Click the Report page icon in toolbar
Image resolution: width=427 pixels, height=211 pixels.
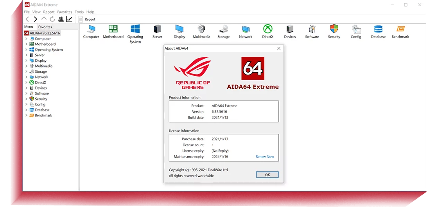80,19
